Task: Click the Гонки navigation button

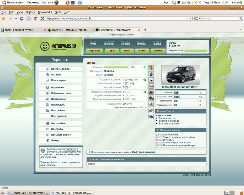Action: pyautogui.click(x=127, y=51)
